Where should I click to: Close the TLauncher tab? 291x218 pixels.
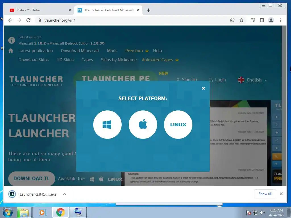click(x=138, y=10)
